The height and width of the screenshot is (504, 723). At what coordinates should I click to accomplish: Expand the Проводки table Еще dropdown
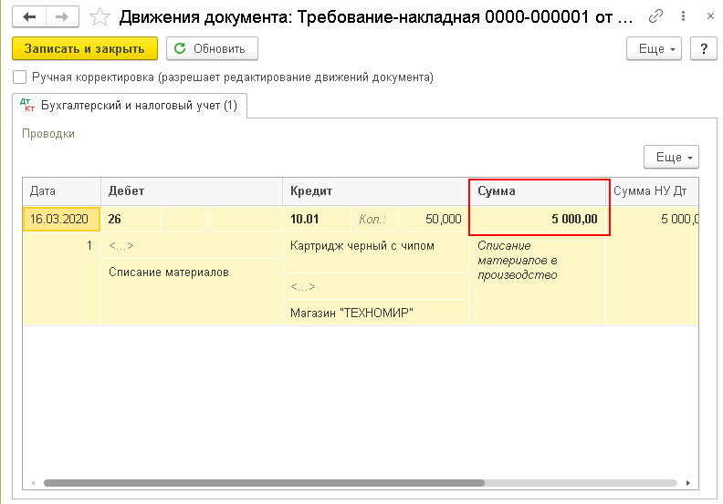(x=671, y=157)
